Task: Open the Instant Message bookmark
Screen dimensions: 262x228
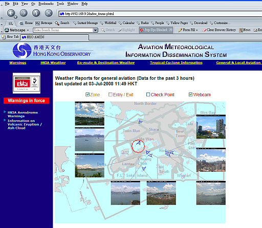Action: tap(85, 23)
